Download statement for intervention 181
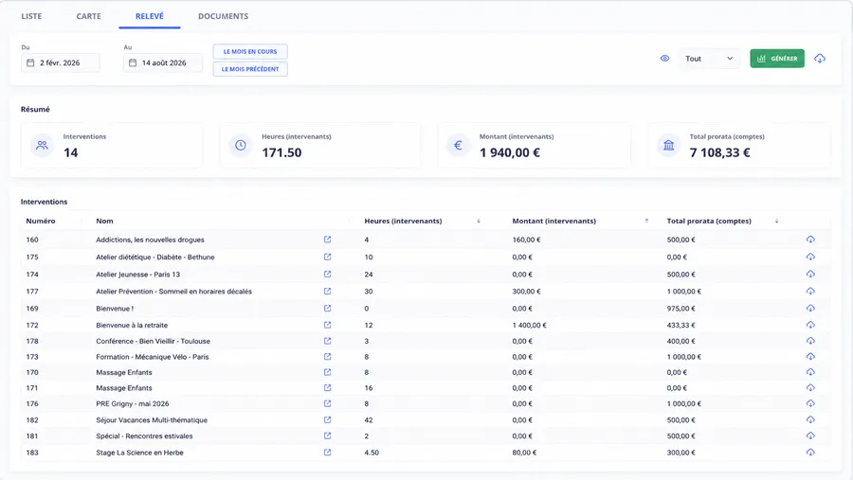This screenshot has width=853, height=480. (810, 436)
